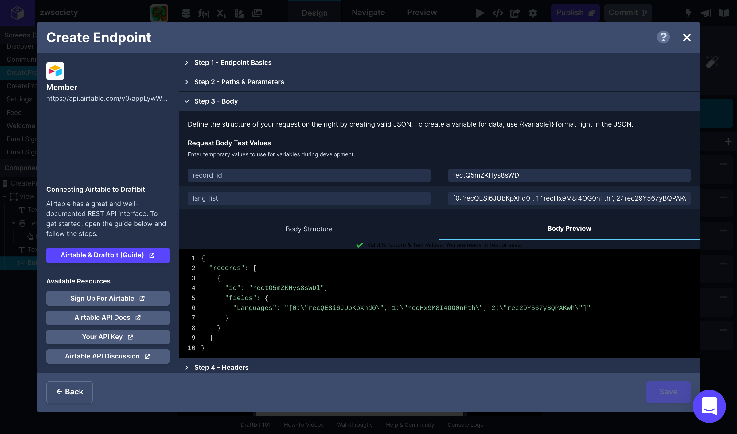Open Console Logs panel
The height and width of the screenshot is (434, 737).
(465, 425)
